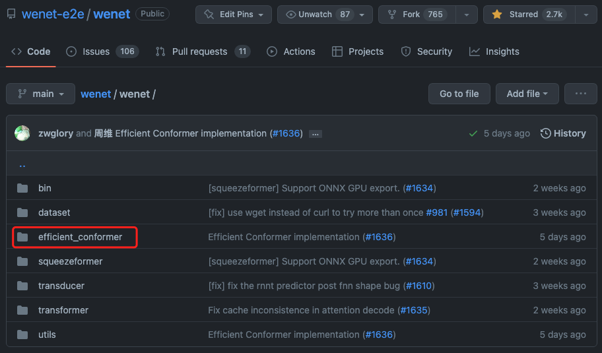Expand the star lists dropdown arrow
Screen dimensions: 602x353
585,15
